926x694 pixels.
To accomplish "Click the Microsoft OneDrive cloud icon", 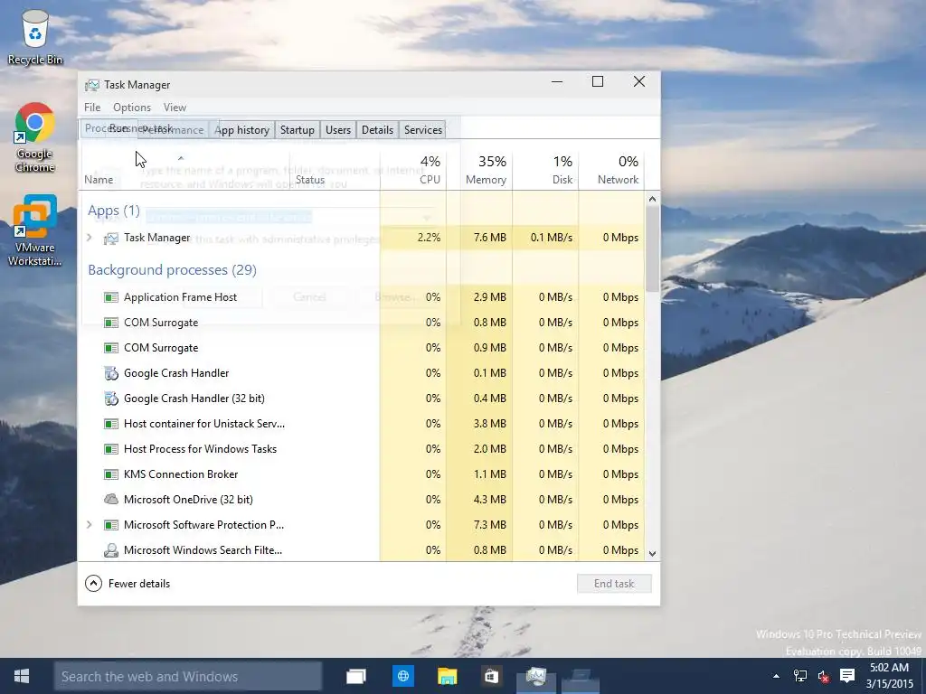I will (111, 499).
